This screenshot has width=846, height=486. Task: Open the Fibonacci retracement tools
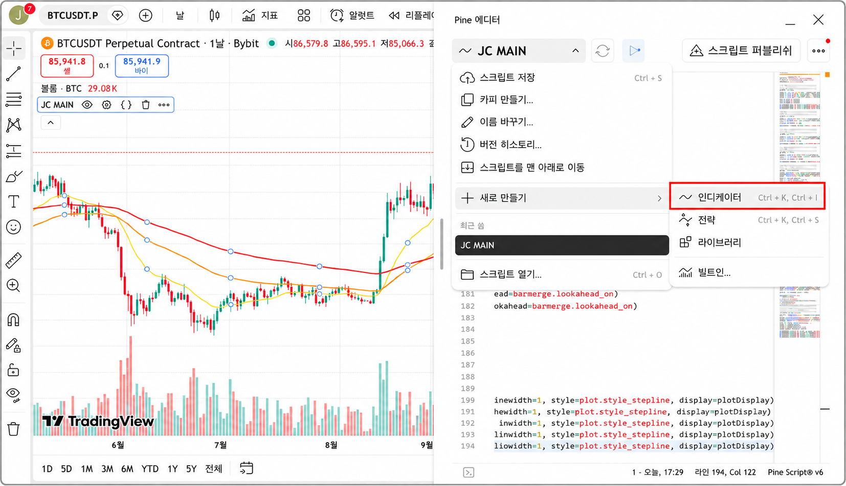(14, 99)
